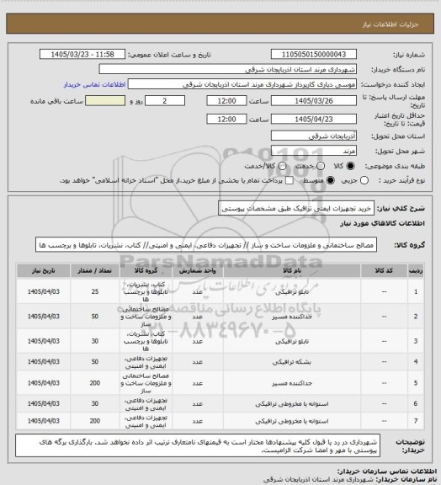
Task: Click the empty remaining hours field
Action: click(105, 101)
